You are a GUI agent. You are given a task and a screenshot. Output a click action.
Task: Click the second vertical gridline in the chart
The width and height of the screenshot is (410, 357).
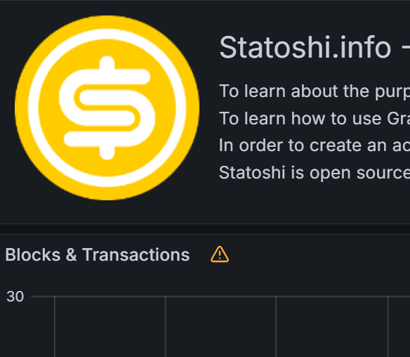[x=165, y=327]
